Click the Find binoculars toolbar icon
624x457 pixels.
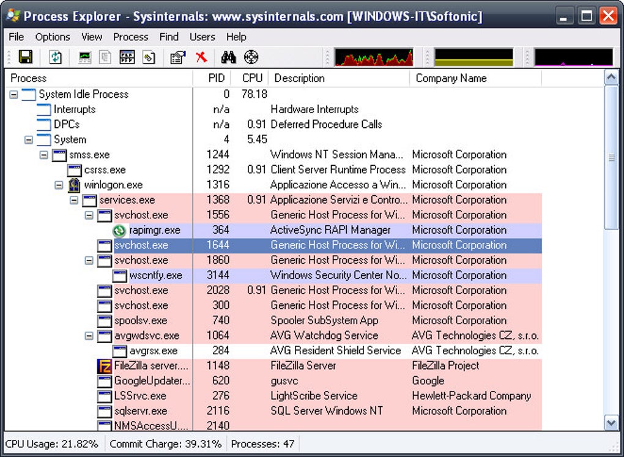pyautogui.click(x=229, y=58)
